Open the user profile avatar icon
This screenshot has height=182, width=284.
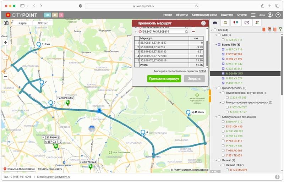tap(271, 15)
